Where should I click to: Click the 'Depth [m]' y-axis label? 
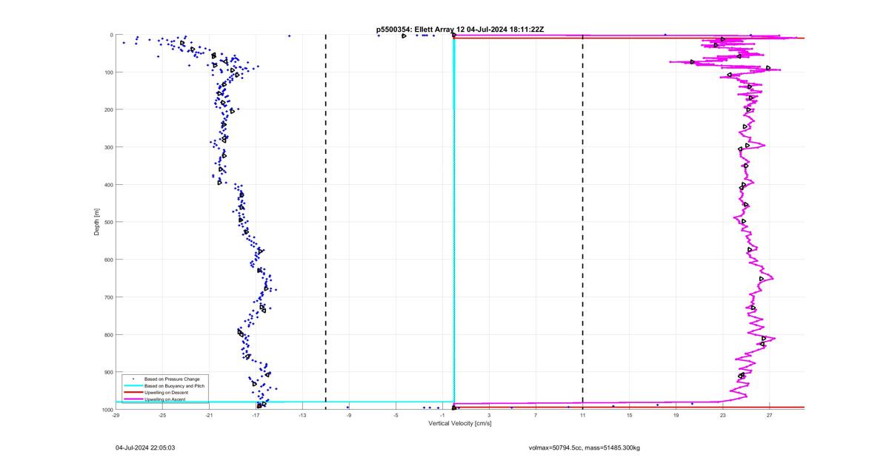[97, 222]
